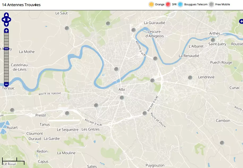Click the zoom slider handle
This screenshot has height=168, width=243.
(6, 49)
